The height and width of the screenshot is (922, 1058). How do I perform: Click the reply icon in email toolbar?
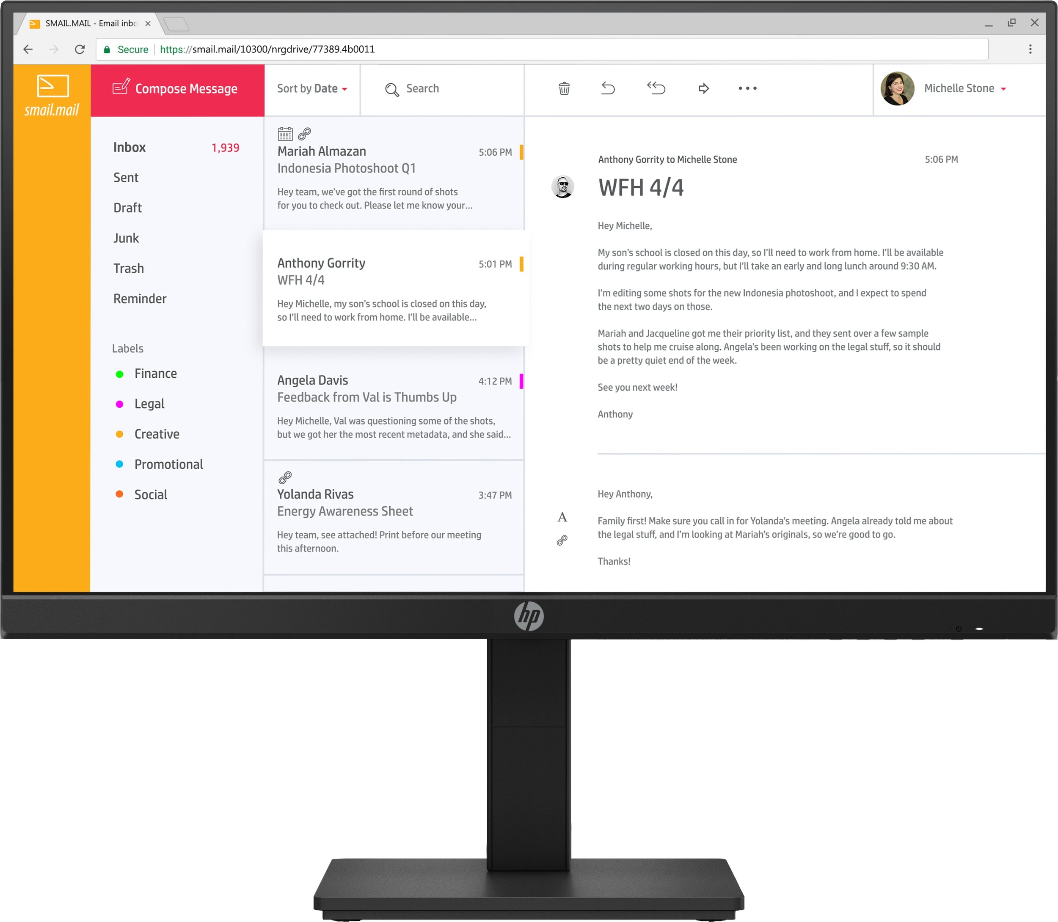pyautogui.click(x=608, y=87)
